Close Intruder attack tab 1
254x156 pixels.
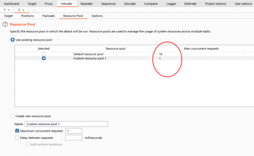[9, 10]
